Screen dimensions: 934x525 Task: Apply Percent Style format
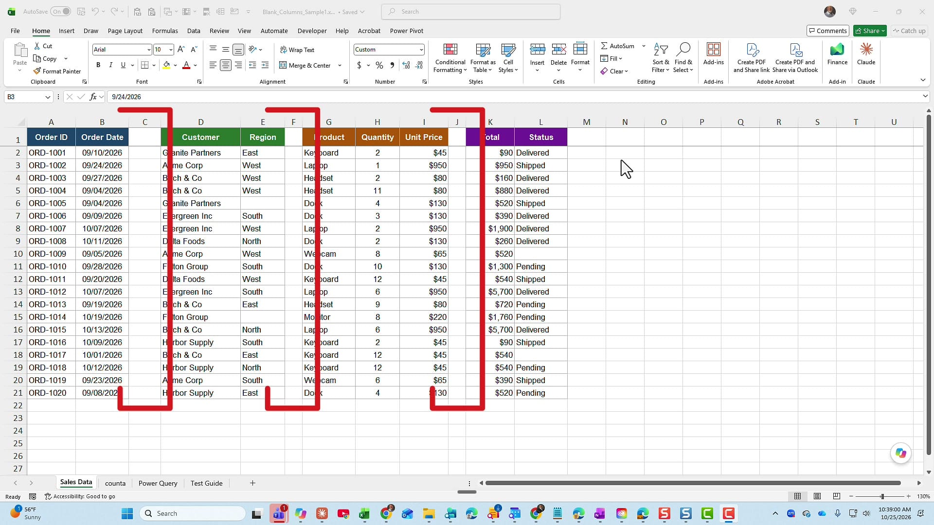(x=379, y=65)
